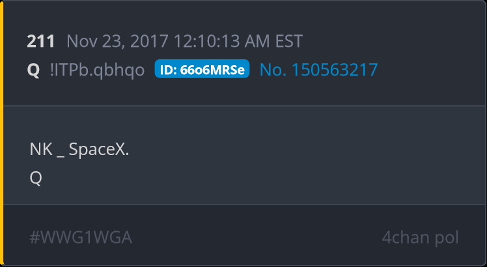Viewport: 487px width, 267px height.
Task: Select the tripcode !ITPb.qbhqo
Action: (x=97, y=70)
